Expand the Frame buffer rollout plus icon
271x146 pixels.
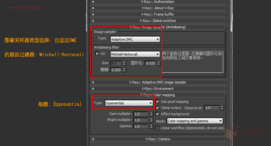click(x=93, y=15)
